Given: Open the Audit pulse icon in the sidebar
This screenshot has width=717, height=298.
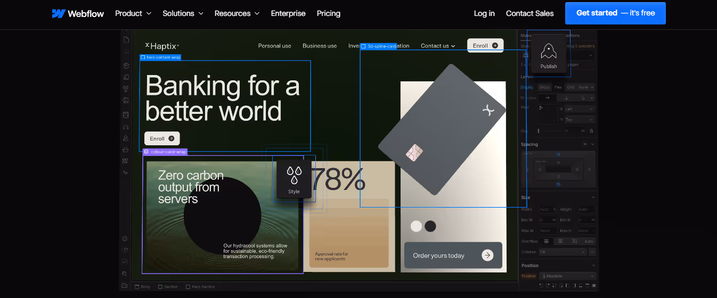Looking at the screenshot, I should pyautogui.click(x=125, y=172).
